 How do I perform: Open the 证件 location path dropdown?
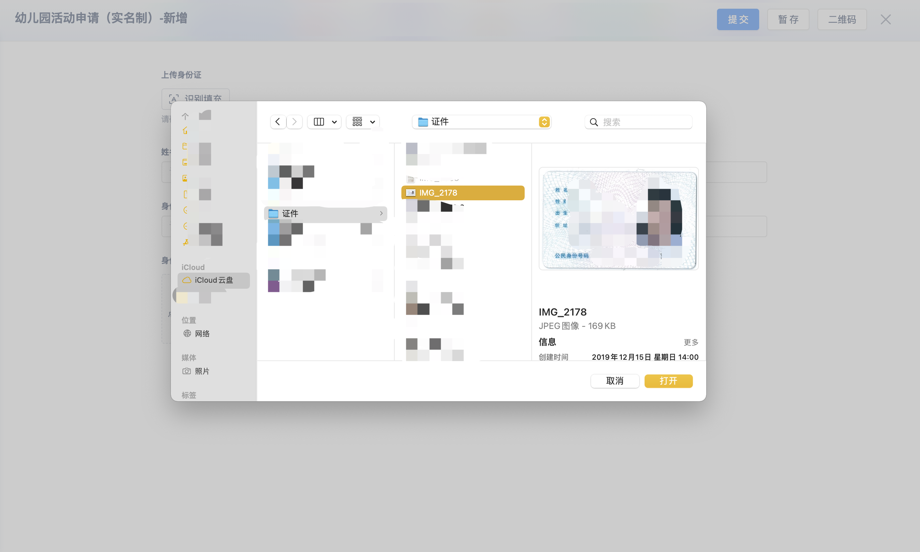coord(481,122)
